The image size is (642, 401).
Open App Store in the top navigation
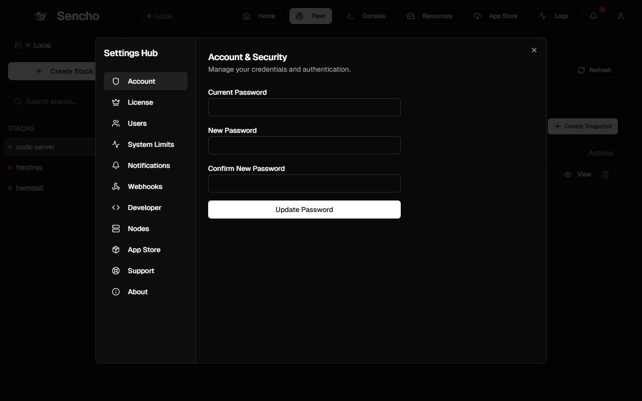(496, 16)
